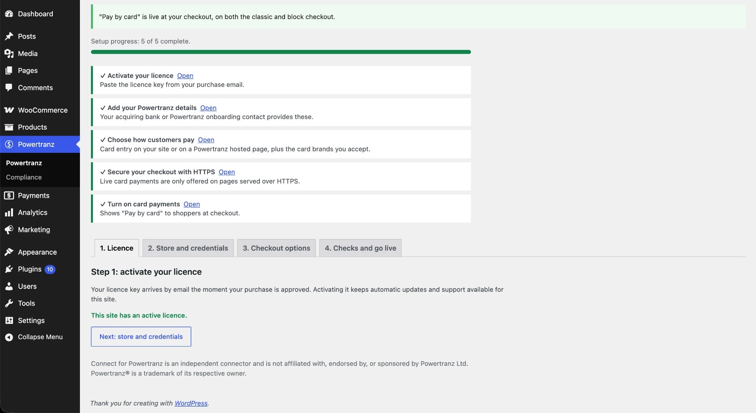Click the Media library icon
This screenshot has width=756, height=413.
coord(9,53)
